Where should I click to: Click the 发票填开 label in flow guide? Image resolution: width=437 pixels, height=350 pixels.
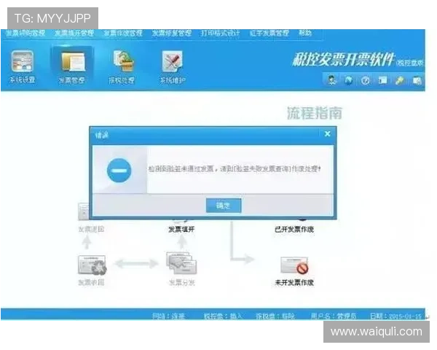[x=181, y=230]
